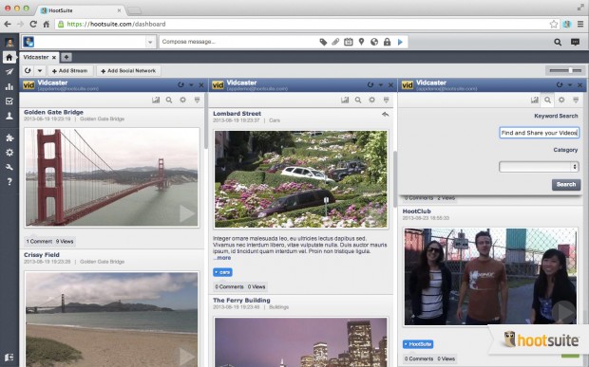This screenshot has width=589, height=367.
Task: Open the HootClub title link
Action: pyautogui.click(x=417, y=211)
